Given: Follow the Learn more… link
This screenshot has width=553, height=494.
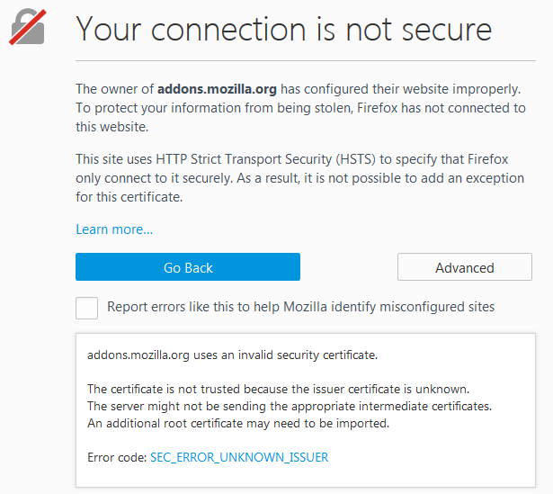Looking at the screenshot, I should 114,229.
